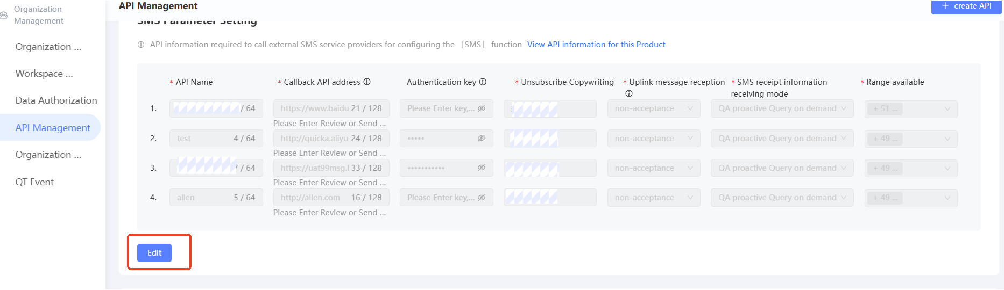
Task: Click the Edit button
Action: pos(154,253)
